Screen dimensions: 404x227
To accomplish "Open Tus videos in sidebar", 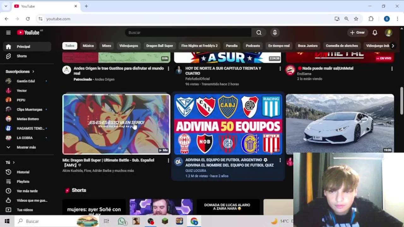I will 27,210.
